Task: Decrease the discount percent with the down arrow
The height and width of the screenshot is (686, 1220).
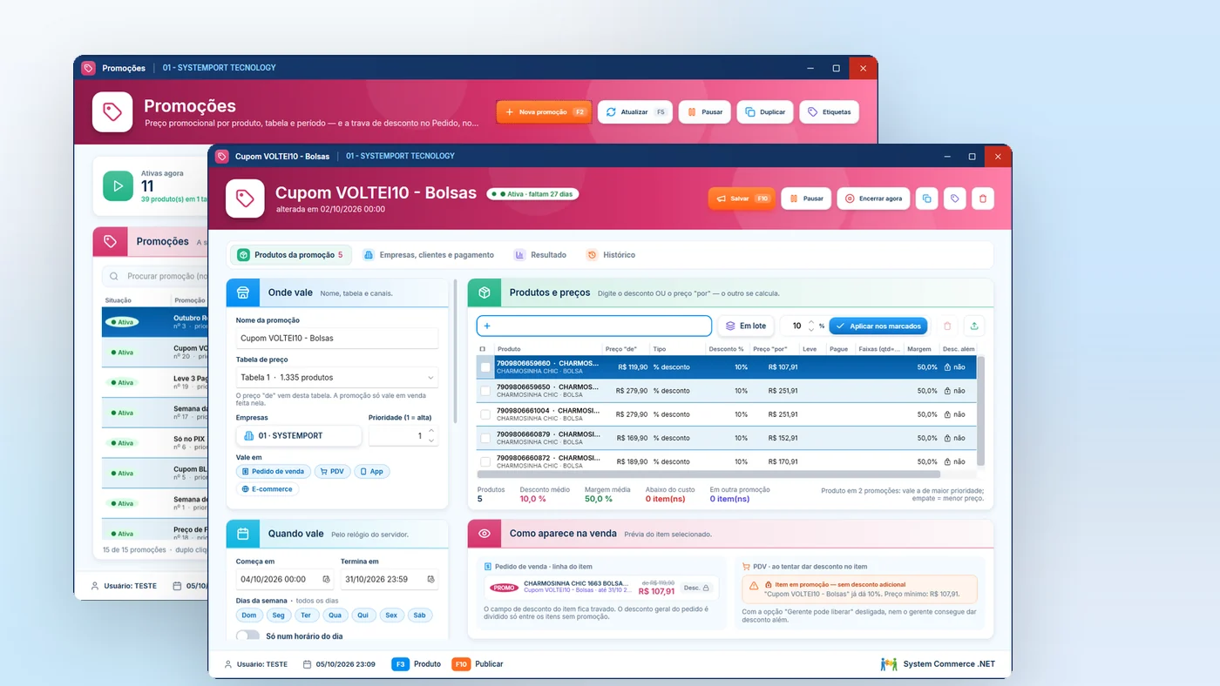Action: (x=811, y=330)
